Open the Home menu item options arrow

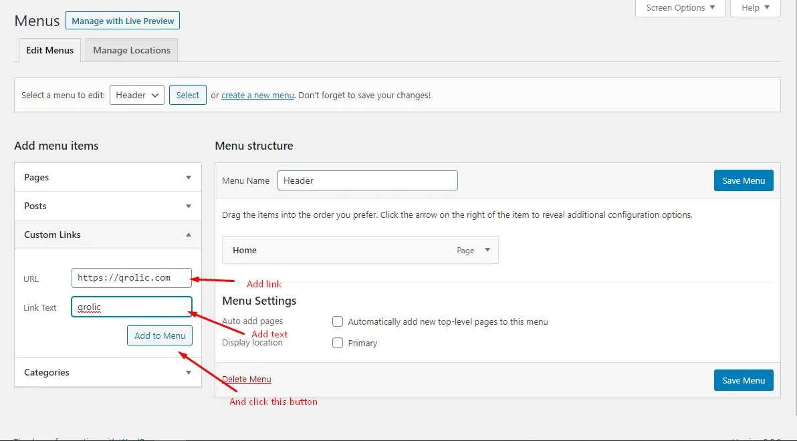pos(487,251)
